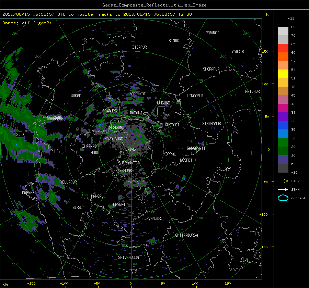
Task: Select the red 65 dBZ color swatch
Action: click(x=283, y=48)
